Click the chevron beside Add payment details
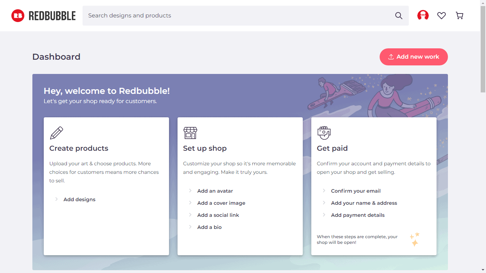Image resolution: width=486 pixels, height=273 pixels. point(324,215)
